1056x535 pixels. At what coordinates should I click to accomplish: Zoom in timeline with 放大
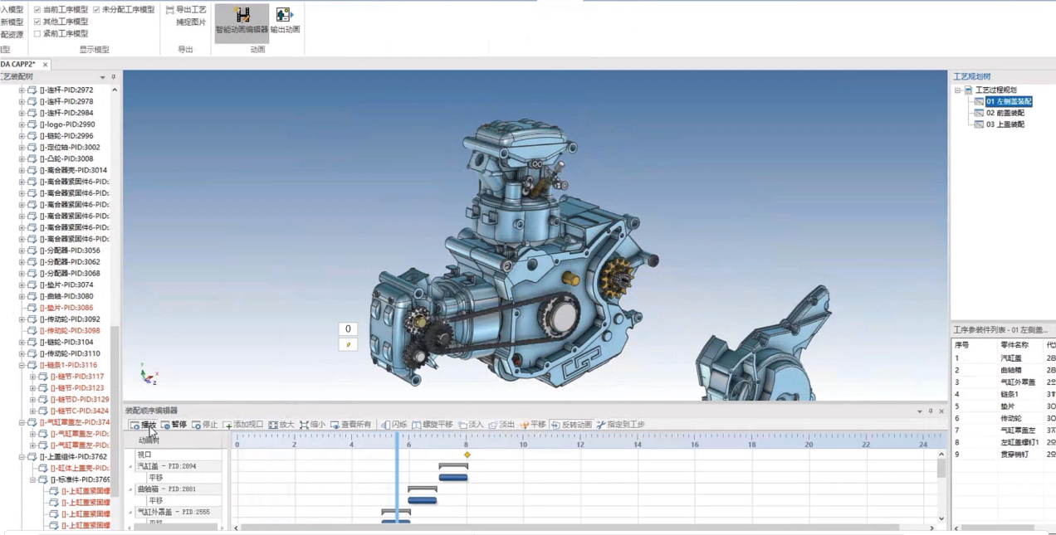(x=281, y=425)
